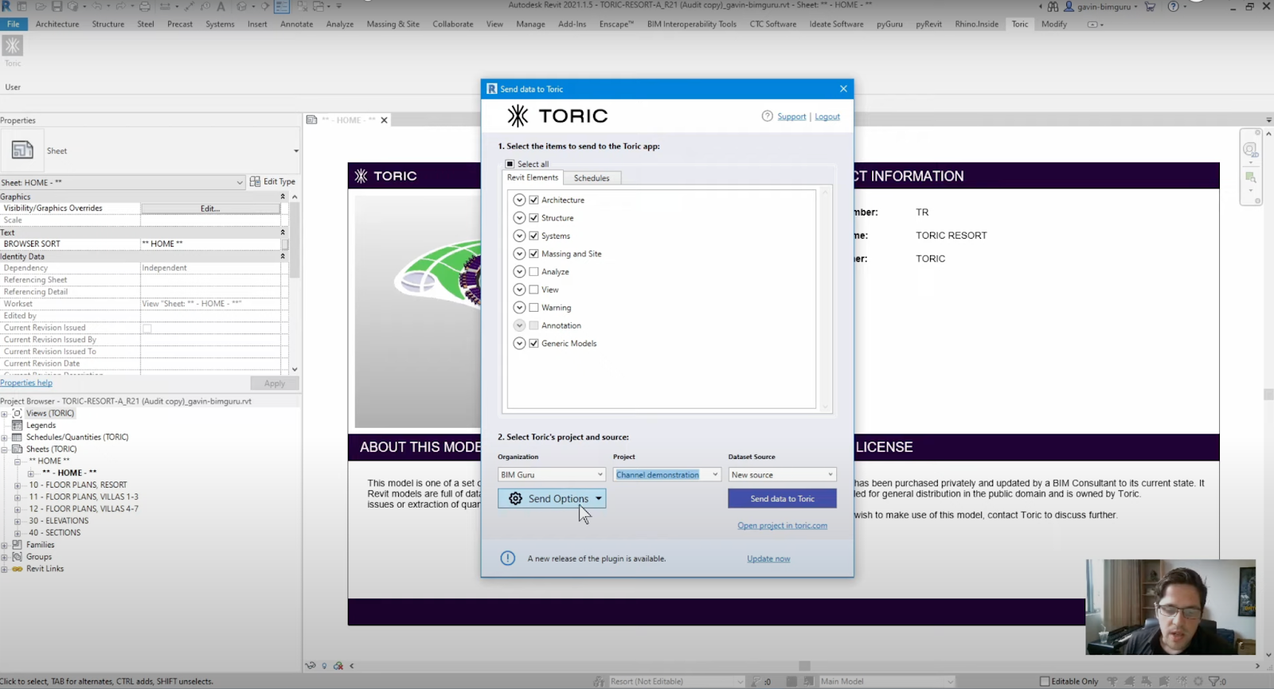Click the sheet view tab icon beside HOME
The image size is (1274, 689).
(x=311, y=120)
